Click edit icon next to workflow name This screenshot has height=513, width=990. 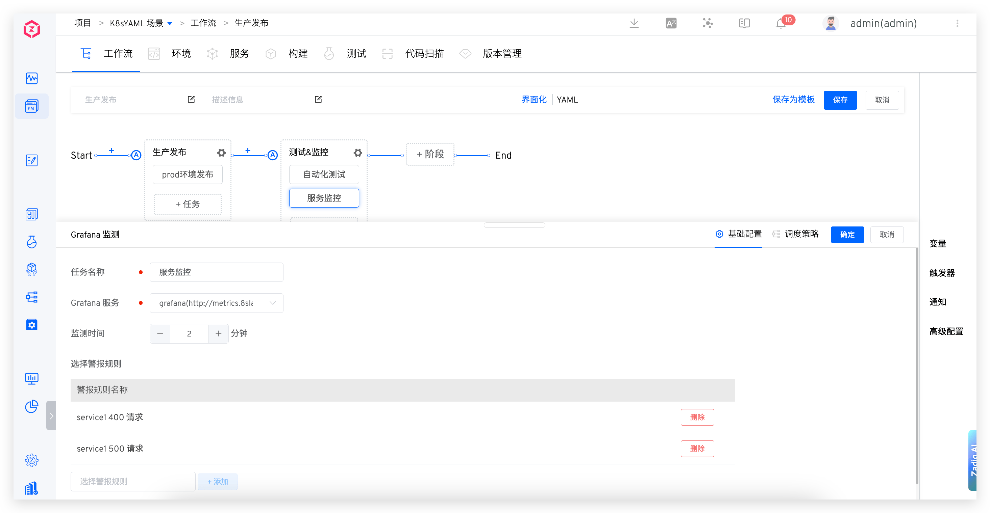pos(191,100)
